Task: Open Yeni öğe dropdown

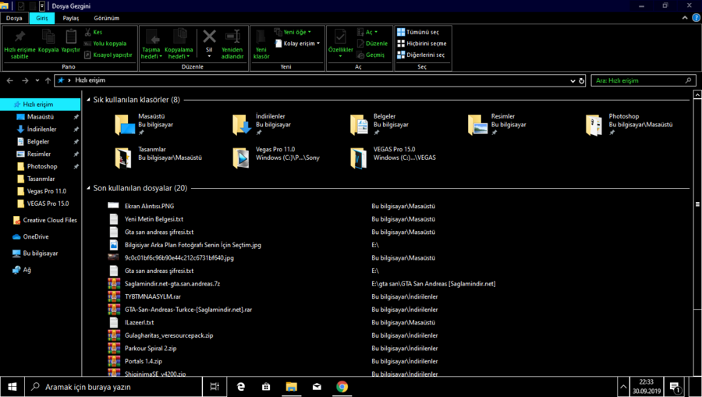Action: (x=292, y=32)
